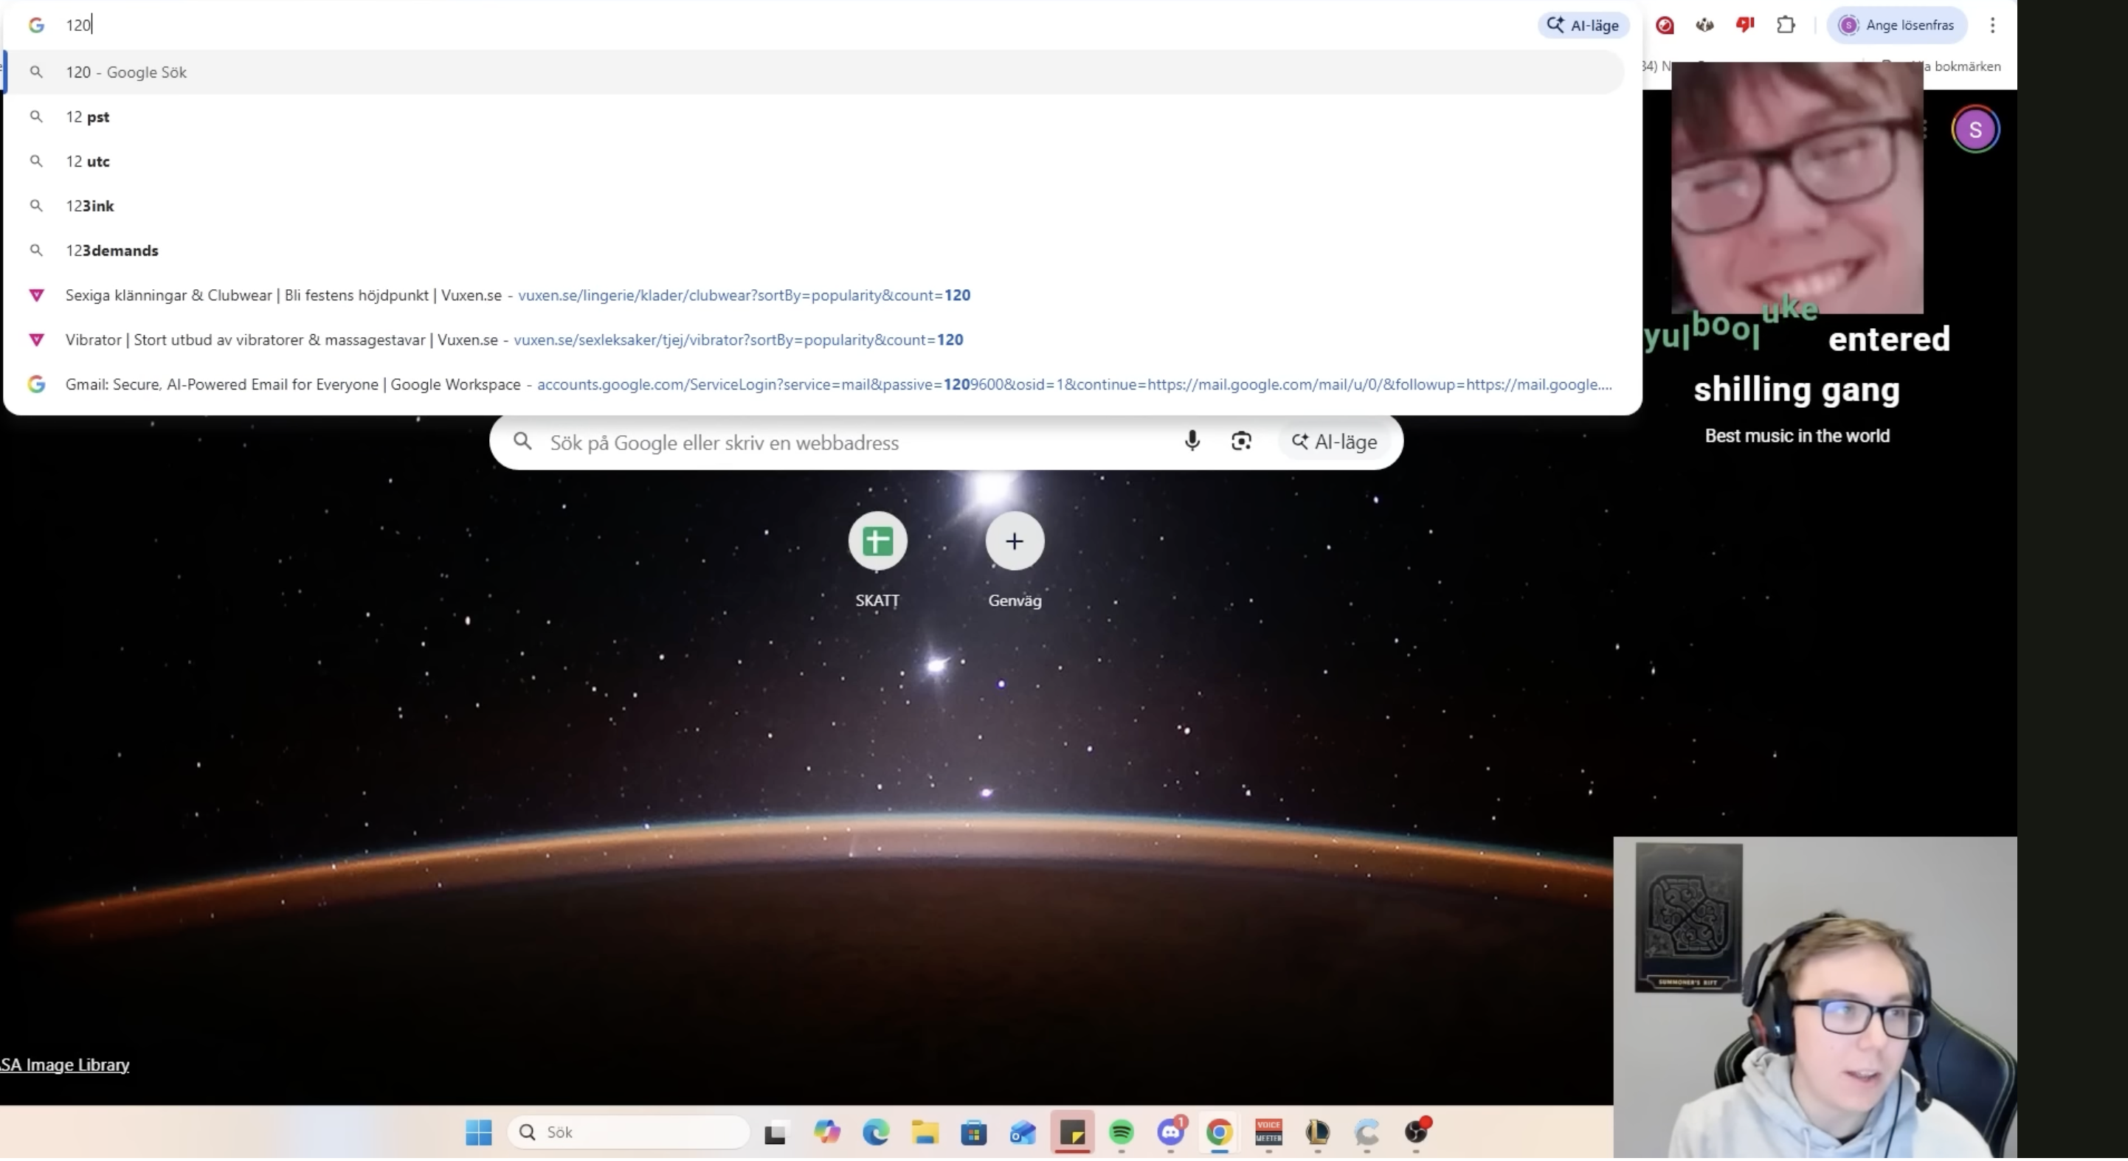Open Spotify from the taskbar
This screenshot has height=1161, width=2128.
(x=1121, y=1132)
